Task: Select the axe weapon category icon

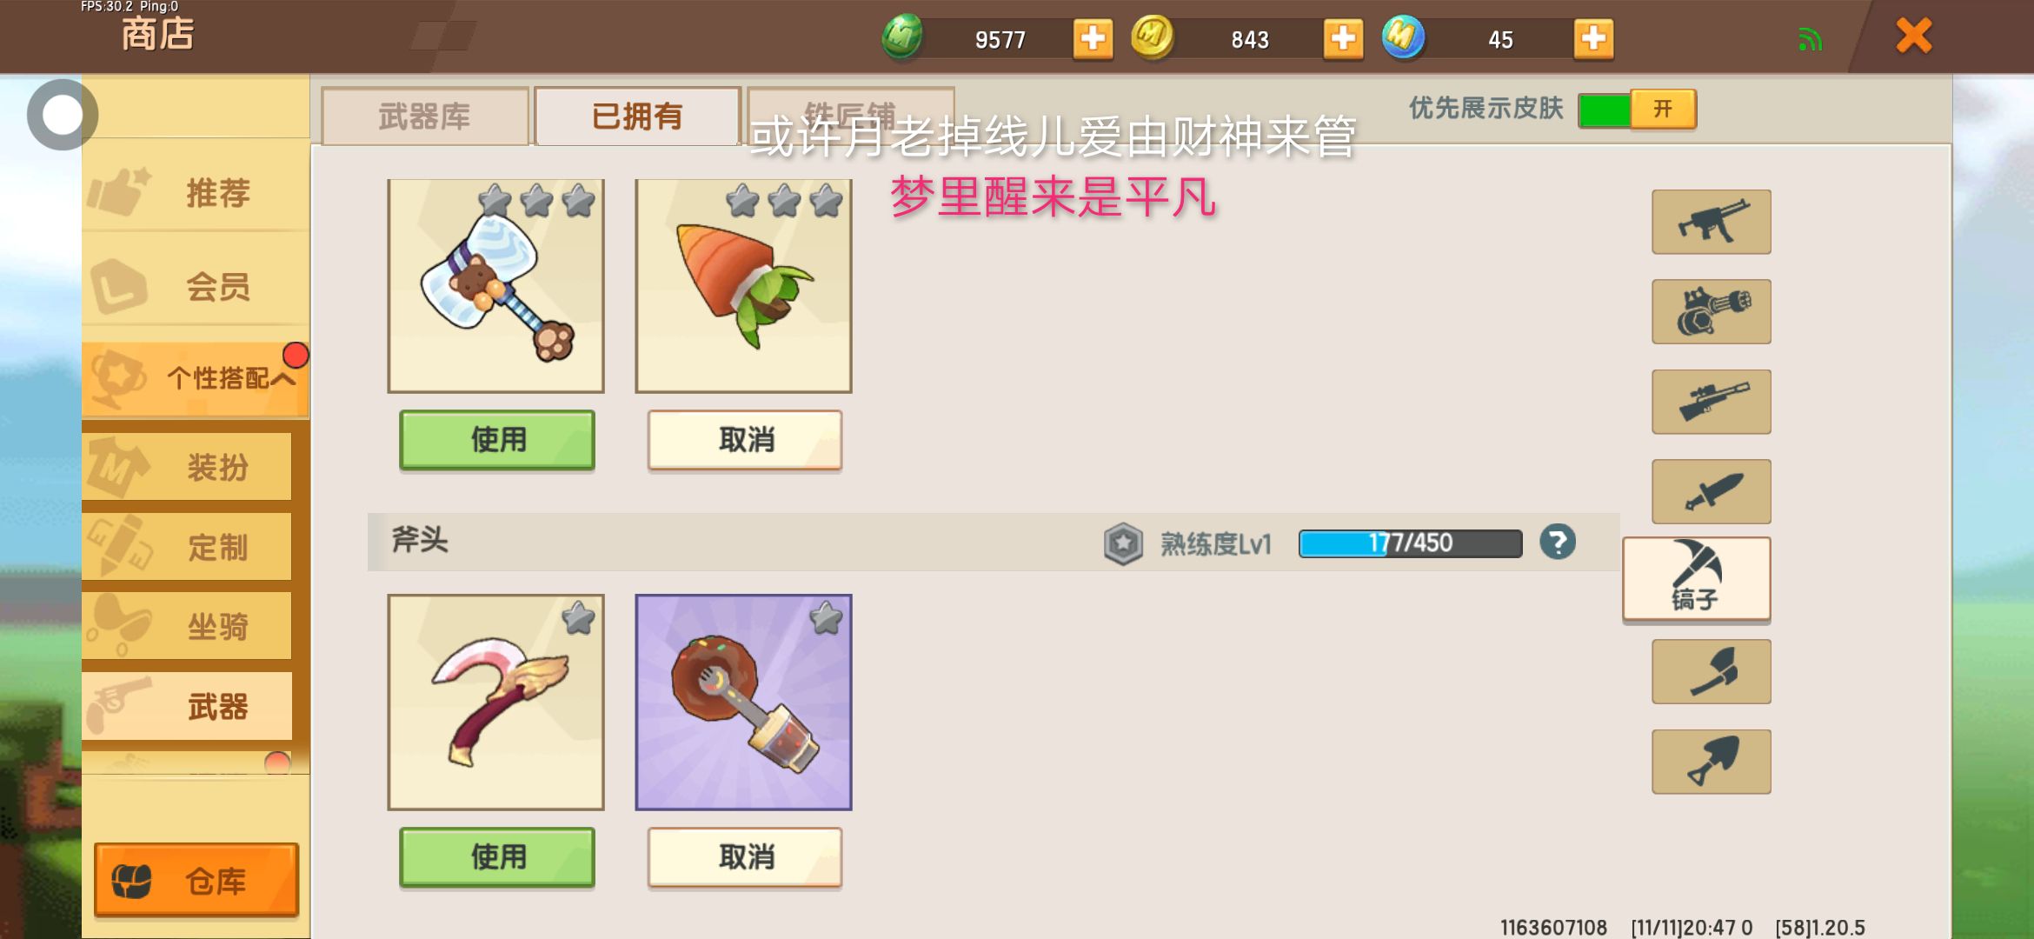Action: (x=1711, y=671)
